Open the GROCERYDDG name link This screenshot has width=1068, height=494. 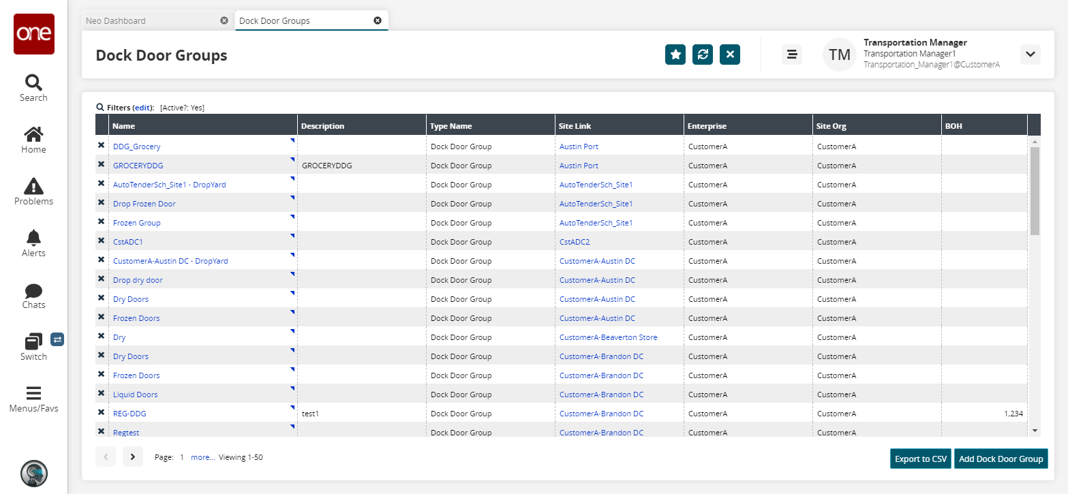click(x=138, y=166)
